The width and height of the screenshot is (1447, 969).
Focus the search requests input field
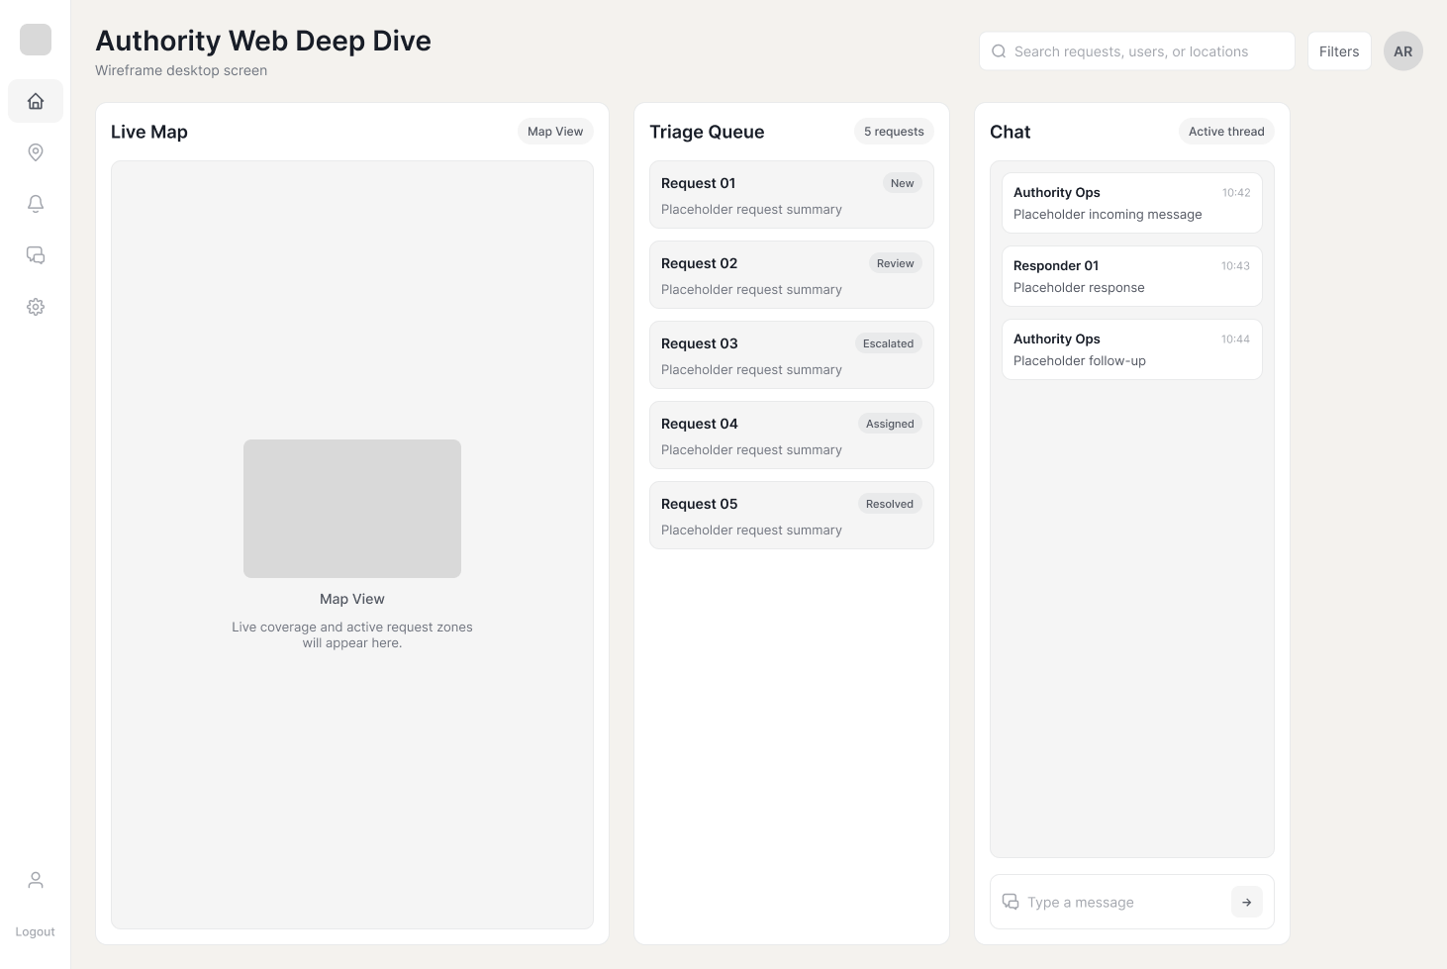pos(1137,51)
